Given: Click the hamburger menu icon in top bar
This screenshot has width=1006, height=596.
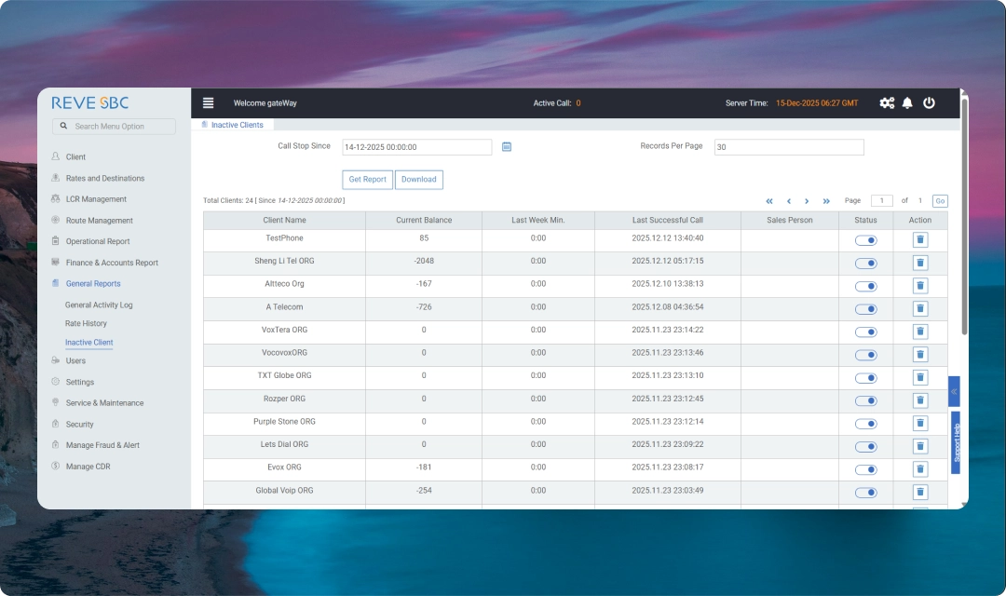Looking at the screenshot, I should click(208, 103).
